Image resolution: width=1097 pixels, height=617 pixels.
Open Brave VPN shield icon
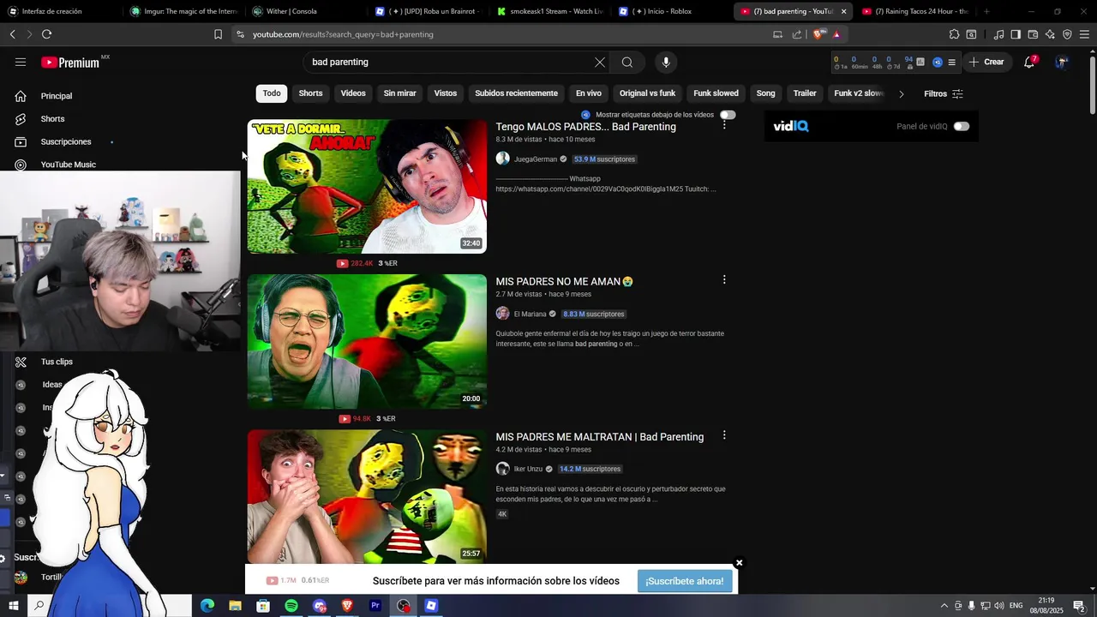(1067, 34)
